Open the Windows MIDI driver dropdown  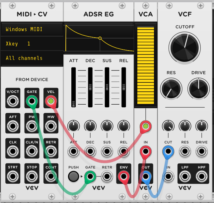point(32,29)
